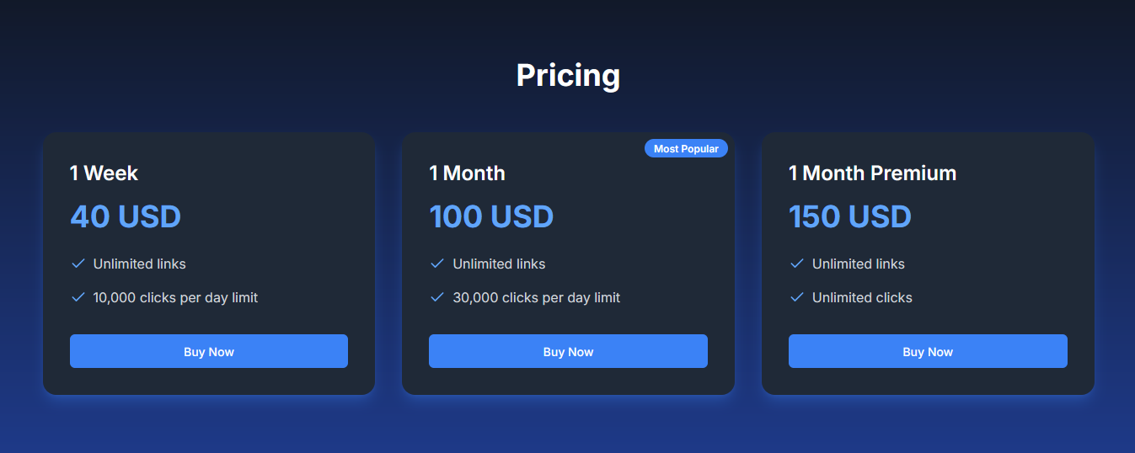
Task: Select the 1 Week plan title
Action: [104, 173]
